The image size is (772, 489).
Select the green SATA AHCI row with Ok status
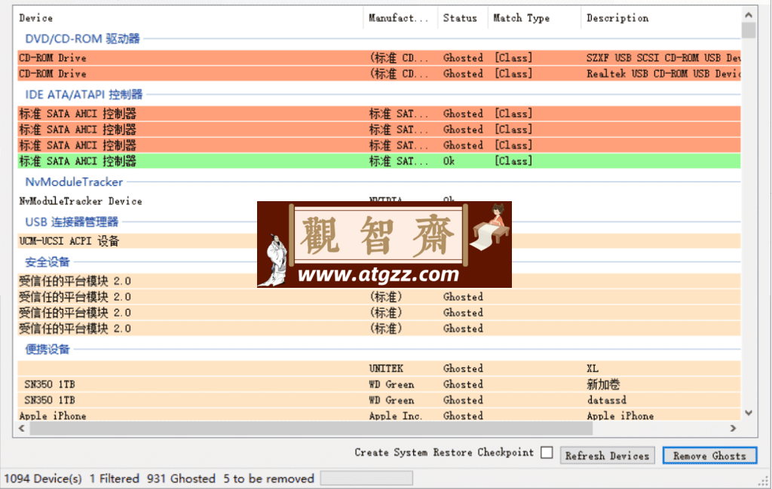click(379, 161)
